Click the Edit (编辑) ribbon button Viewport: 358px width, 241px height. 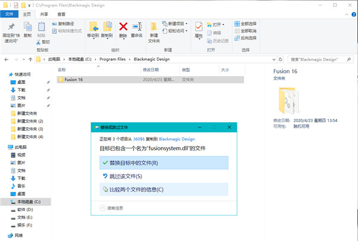214,33
